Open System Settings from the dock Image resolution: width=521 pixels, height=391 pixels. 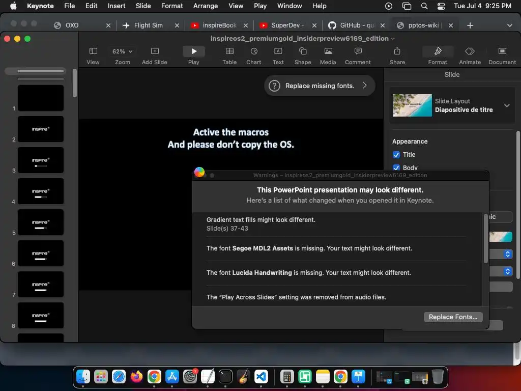point(190,377)
